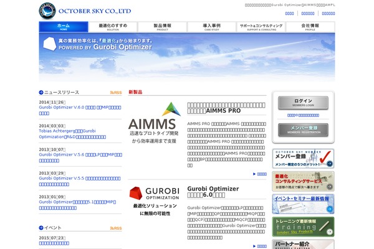Screen dimensions: 374x249
Task: Click the Gurobi Optimization logo image
Action: tap(155, 201)
